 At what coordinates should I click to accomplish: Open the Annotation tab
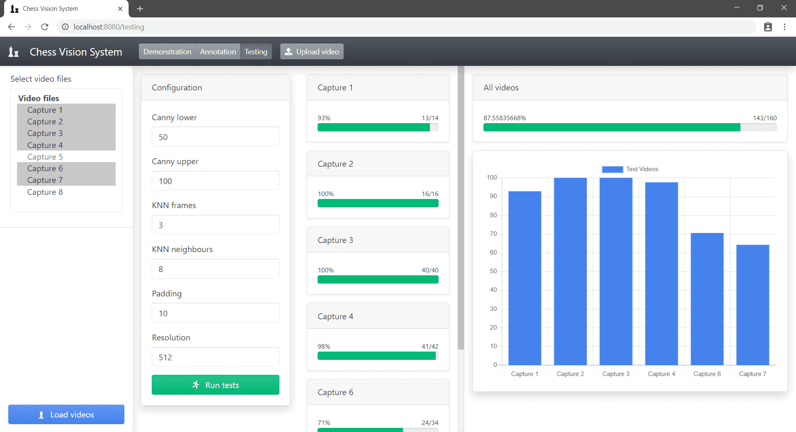click(218, 51)
